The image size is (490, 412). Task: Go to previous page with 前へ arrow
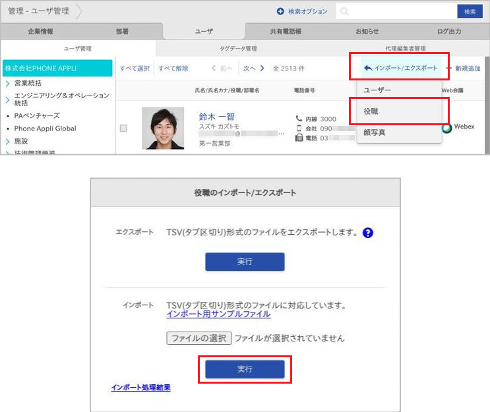click(x=222, y=69)
